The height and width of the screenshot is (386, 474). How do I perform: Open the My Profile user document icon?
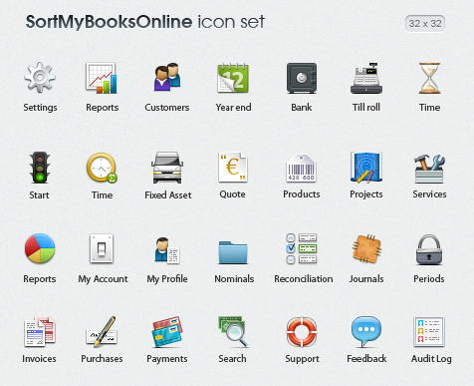[167, 250]
